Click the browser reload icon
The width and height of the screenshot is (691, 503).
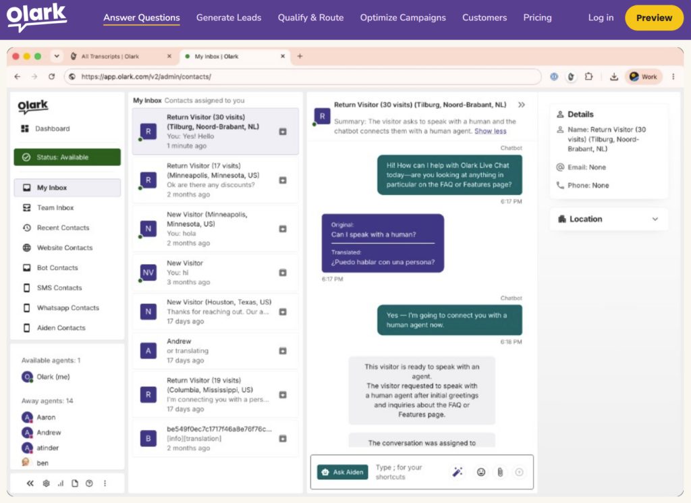pyautogui.click(x=51, y=77)
